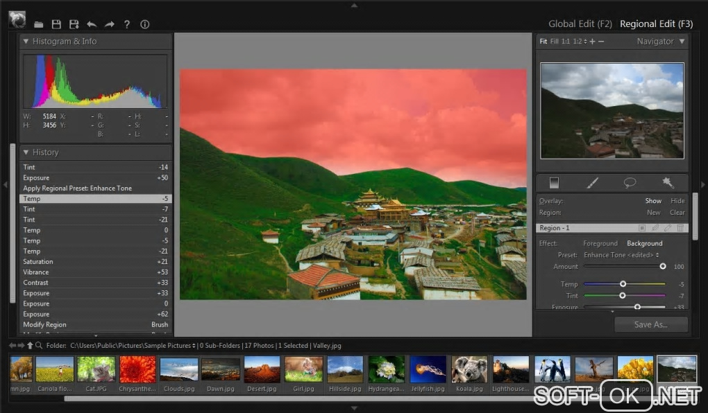Select history step Tint -14
This screenshot has width=708, height=413.
click(x=96, y=167)
